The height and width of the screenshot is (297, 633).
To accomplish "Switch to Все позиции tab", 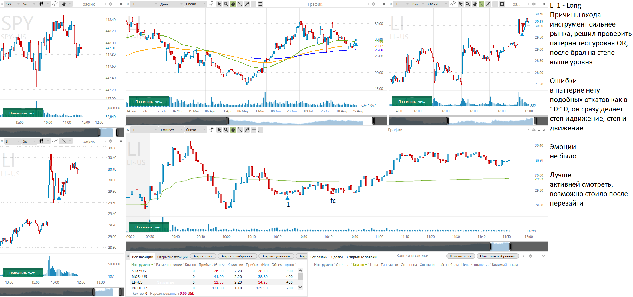I will (142, 257).
